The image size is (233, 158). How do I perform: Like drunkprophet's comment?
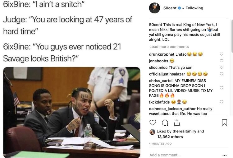222,54
